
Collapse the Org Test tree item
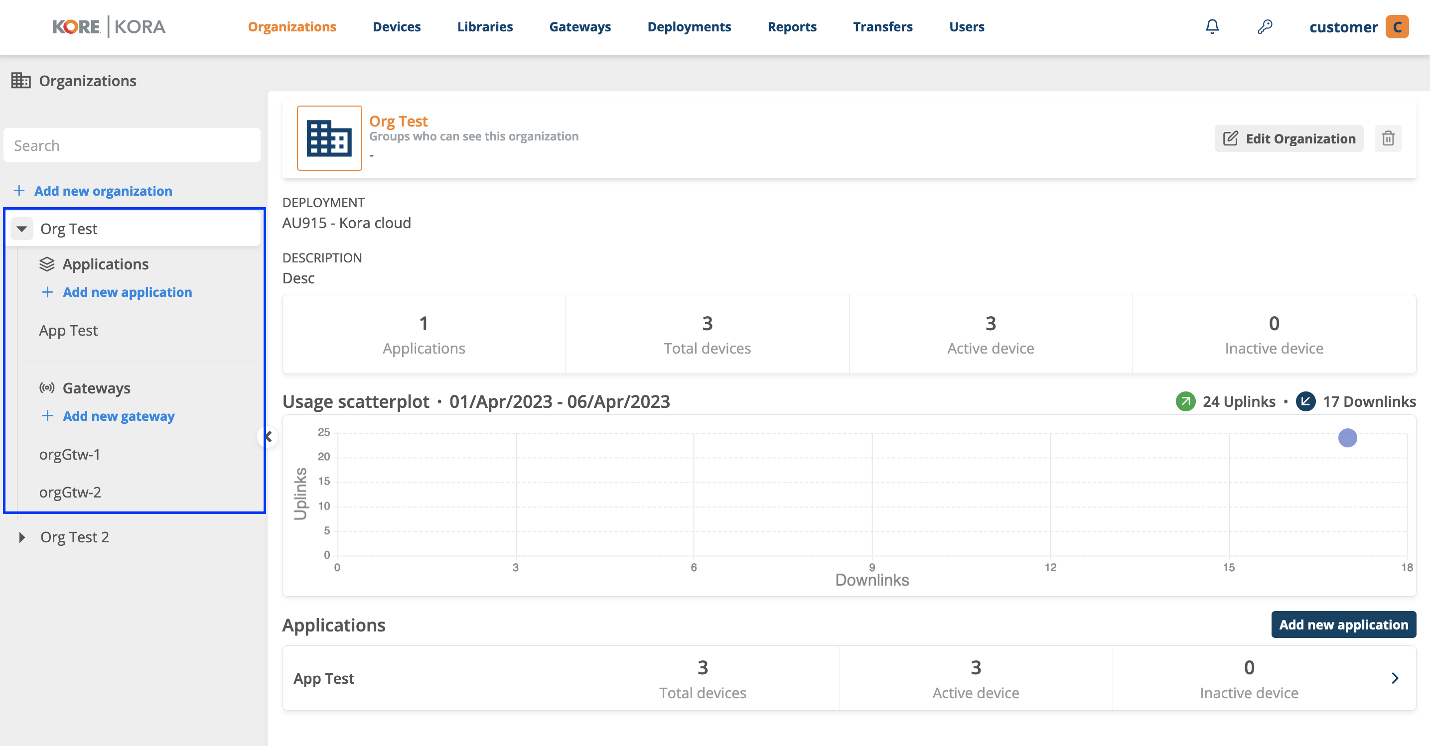coord(21,228)
